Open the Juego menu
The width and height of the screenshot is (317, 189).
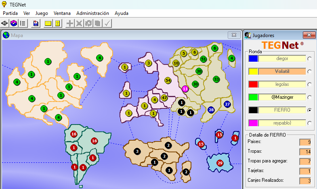pos(42,13)
